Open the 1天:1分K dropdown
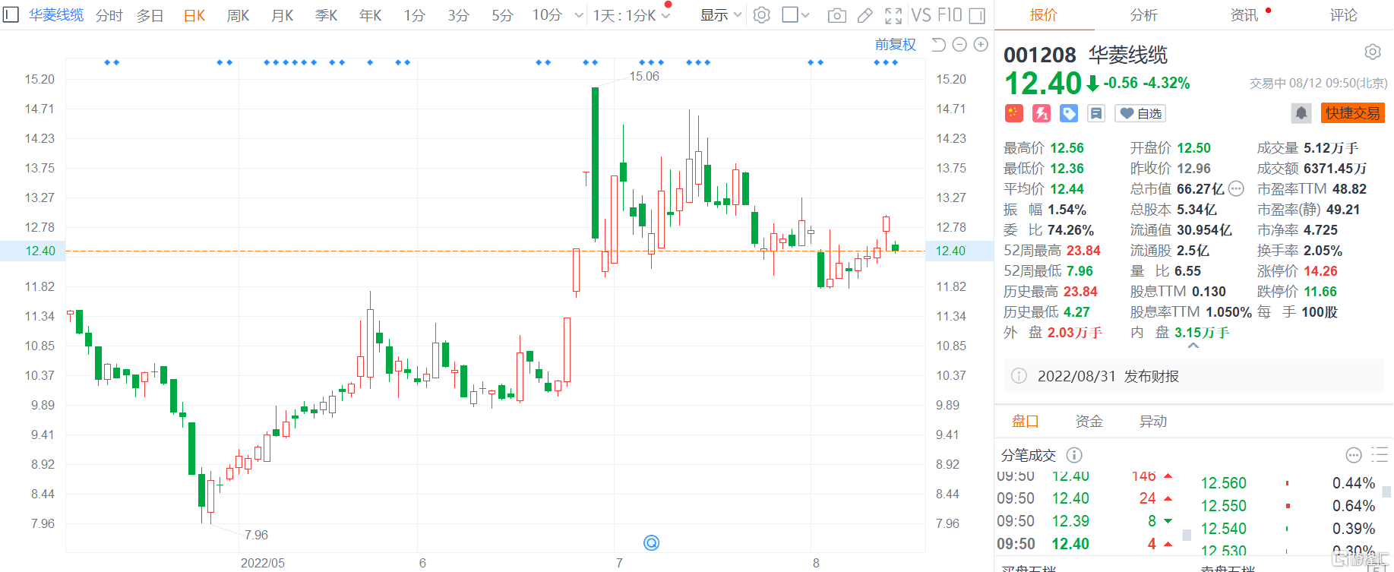Image resolution: width=1394 pixels, height=572 pixels. point(631,15)
